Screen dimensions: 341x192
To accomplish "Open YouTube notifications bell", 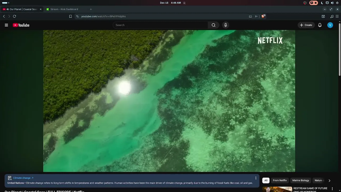I will point(320,25).
